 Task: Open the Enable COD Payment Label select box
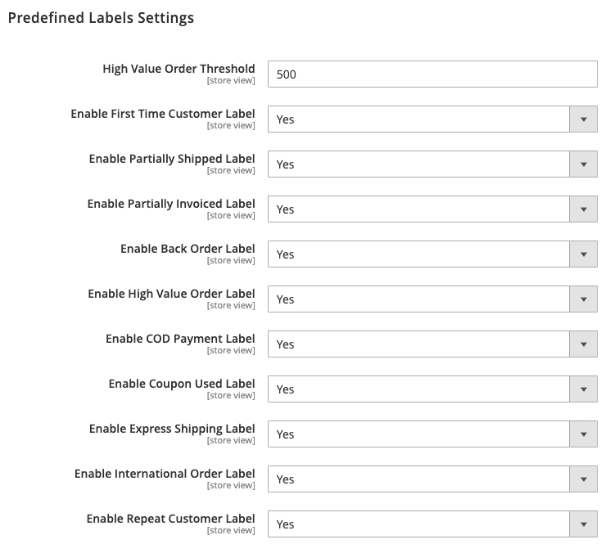point(432,344)
